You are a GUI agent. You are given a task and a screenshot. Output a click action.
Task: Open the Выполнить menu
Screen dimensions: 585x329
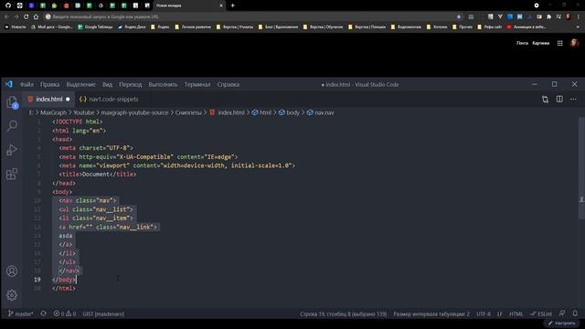coord(163,85)
